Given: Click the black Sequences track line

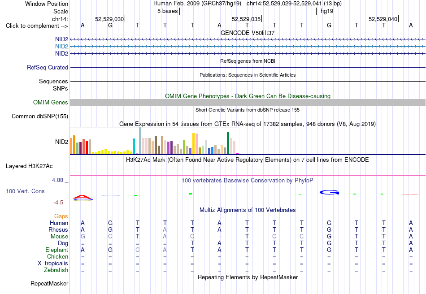Looking at the screenshot, I should pyautogui.click(x=248, y=81).
